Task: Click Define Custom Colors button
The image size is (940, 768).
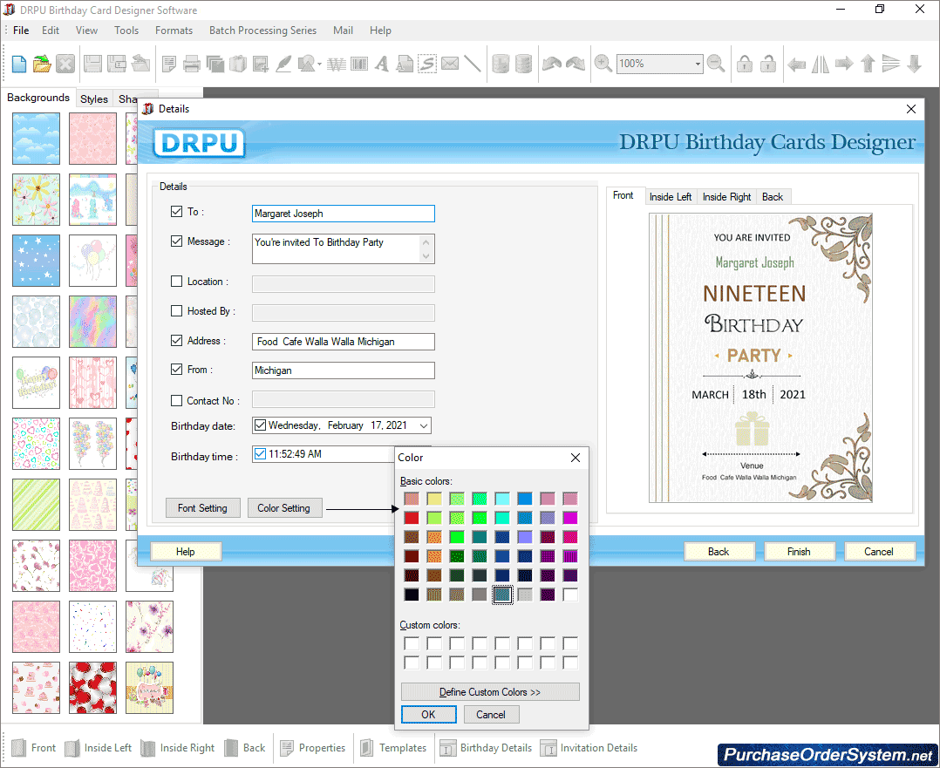Action: tap(490, 692)
